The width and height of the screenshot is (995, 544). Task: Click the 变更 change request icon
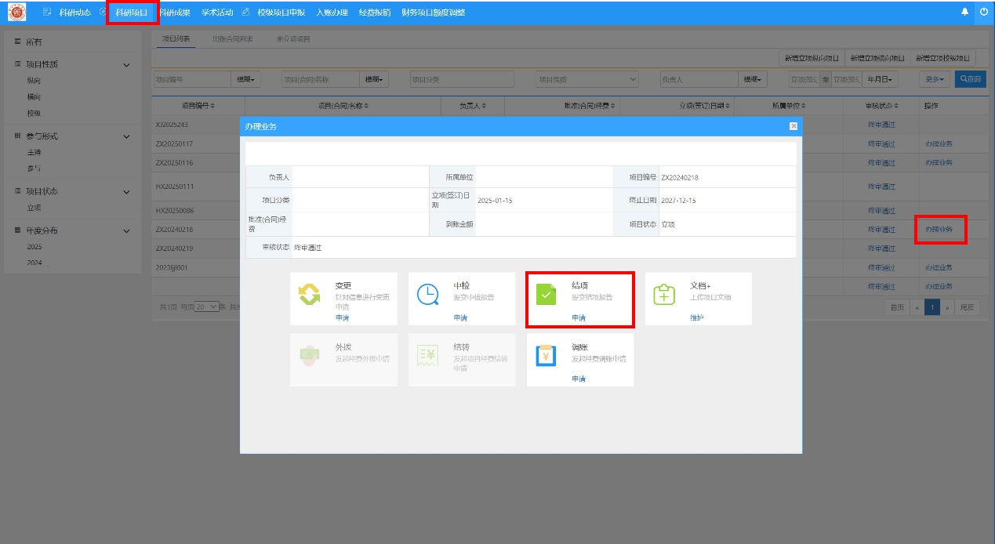[310, 295]
